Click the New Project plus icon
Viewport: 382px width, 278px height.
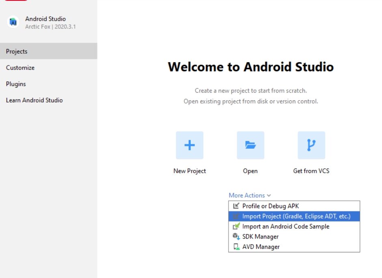click(190, 145)
